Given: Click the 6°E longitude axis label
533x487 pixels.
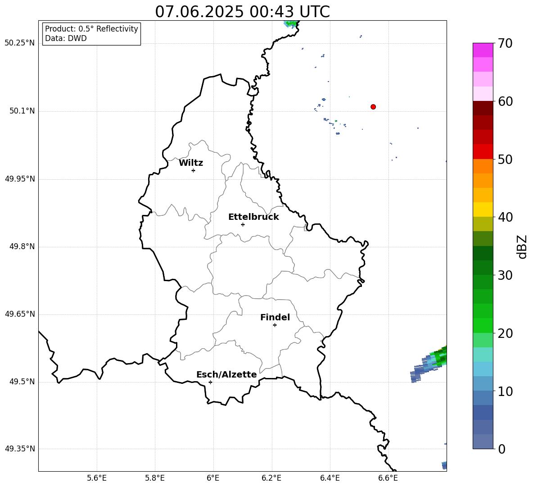Looking at the screenshot, I should coord(213,478).
